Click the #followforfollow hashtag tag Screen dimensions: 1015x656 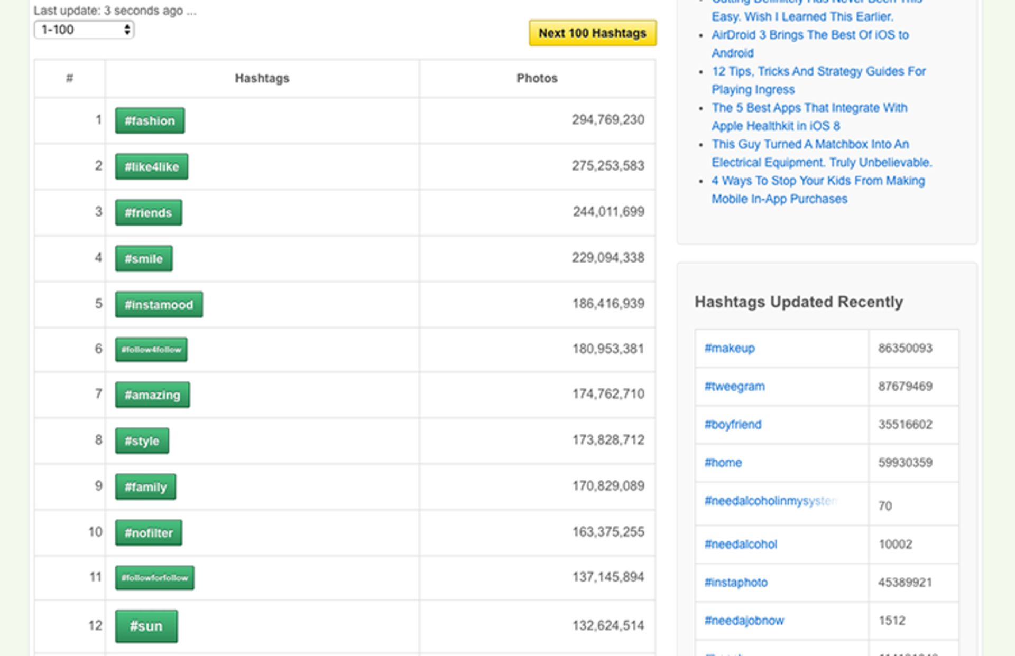[154, 578]
